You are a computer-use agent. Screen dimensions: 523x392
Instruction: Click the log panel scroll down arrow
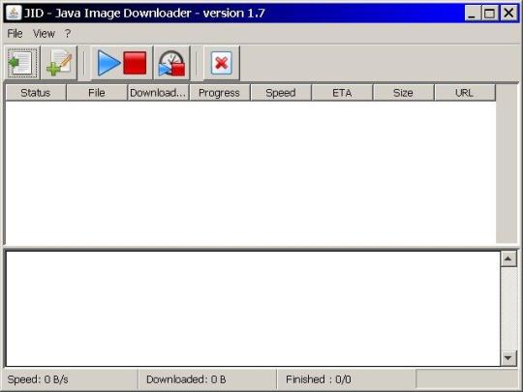click(508, 358)
